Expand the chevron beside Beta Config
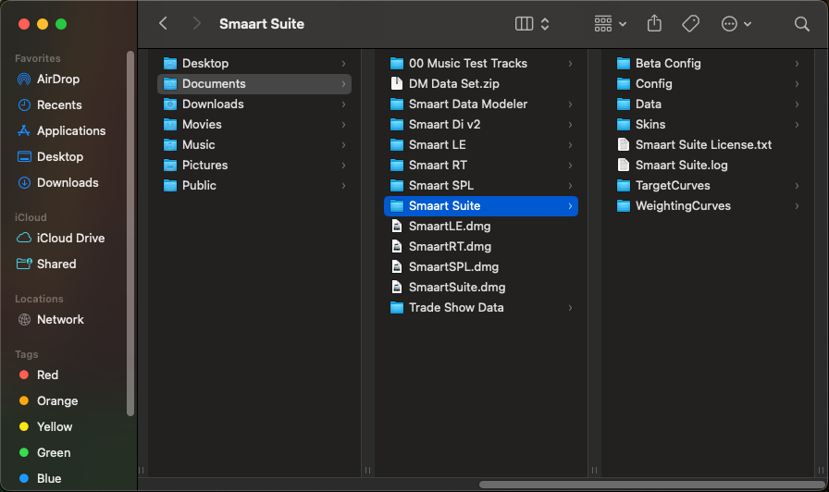The width and height of the screenshot is (829, 492). tap(797, 64)
